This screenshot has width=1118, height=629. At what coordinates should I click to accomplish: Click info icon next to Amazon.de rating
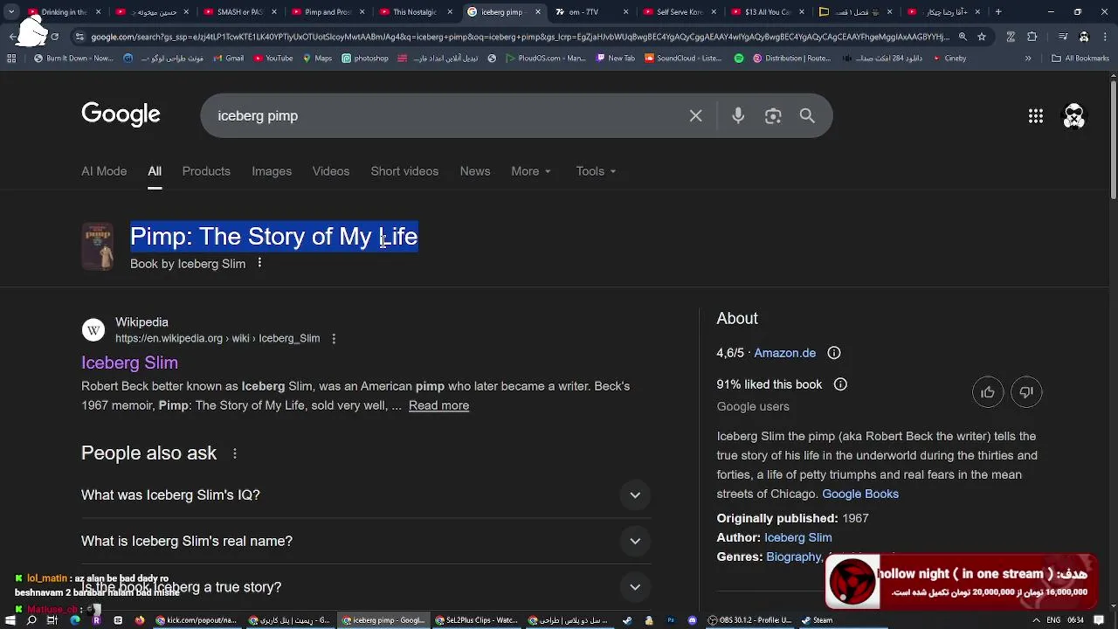point(834,353)
